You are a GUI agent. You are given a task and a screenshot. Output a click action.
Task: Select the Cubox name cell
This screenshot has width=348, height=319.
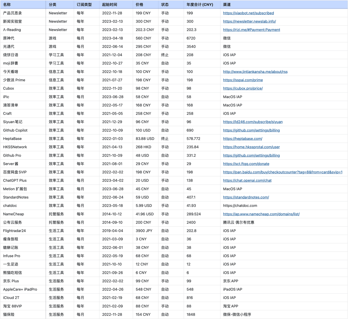23,89
